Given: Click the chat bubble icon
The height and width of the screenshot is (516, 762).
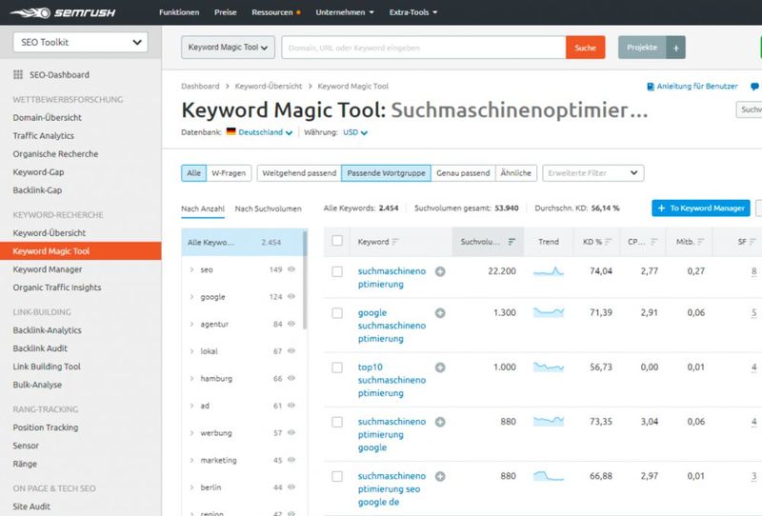Looking at the screenshot, I should click(x=754, y=87).
